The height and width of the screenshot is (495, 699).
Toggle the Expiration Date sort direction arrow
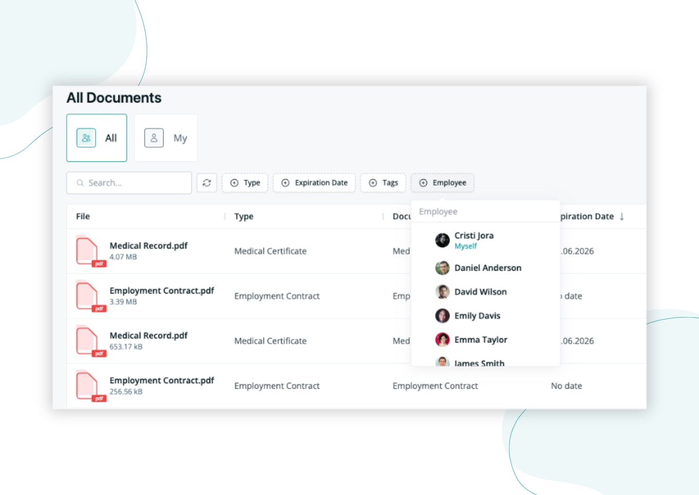point(622,216)
